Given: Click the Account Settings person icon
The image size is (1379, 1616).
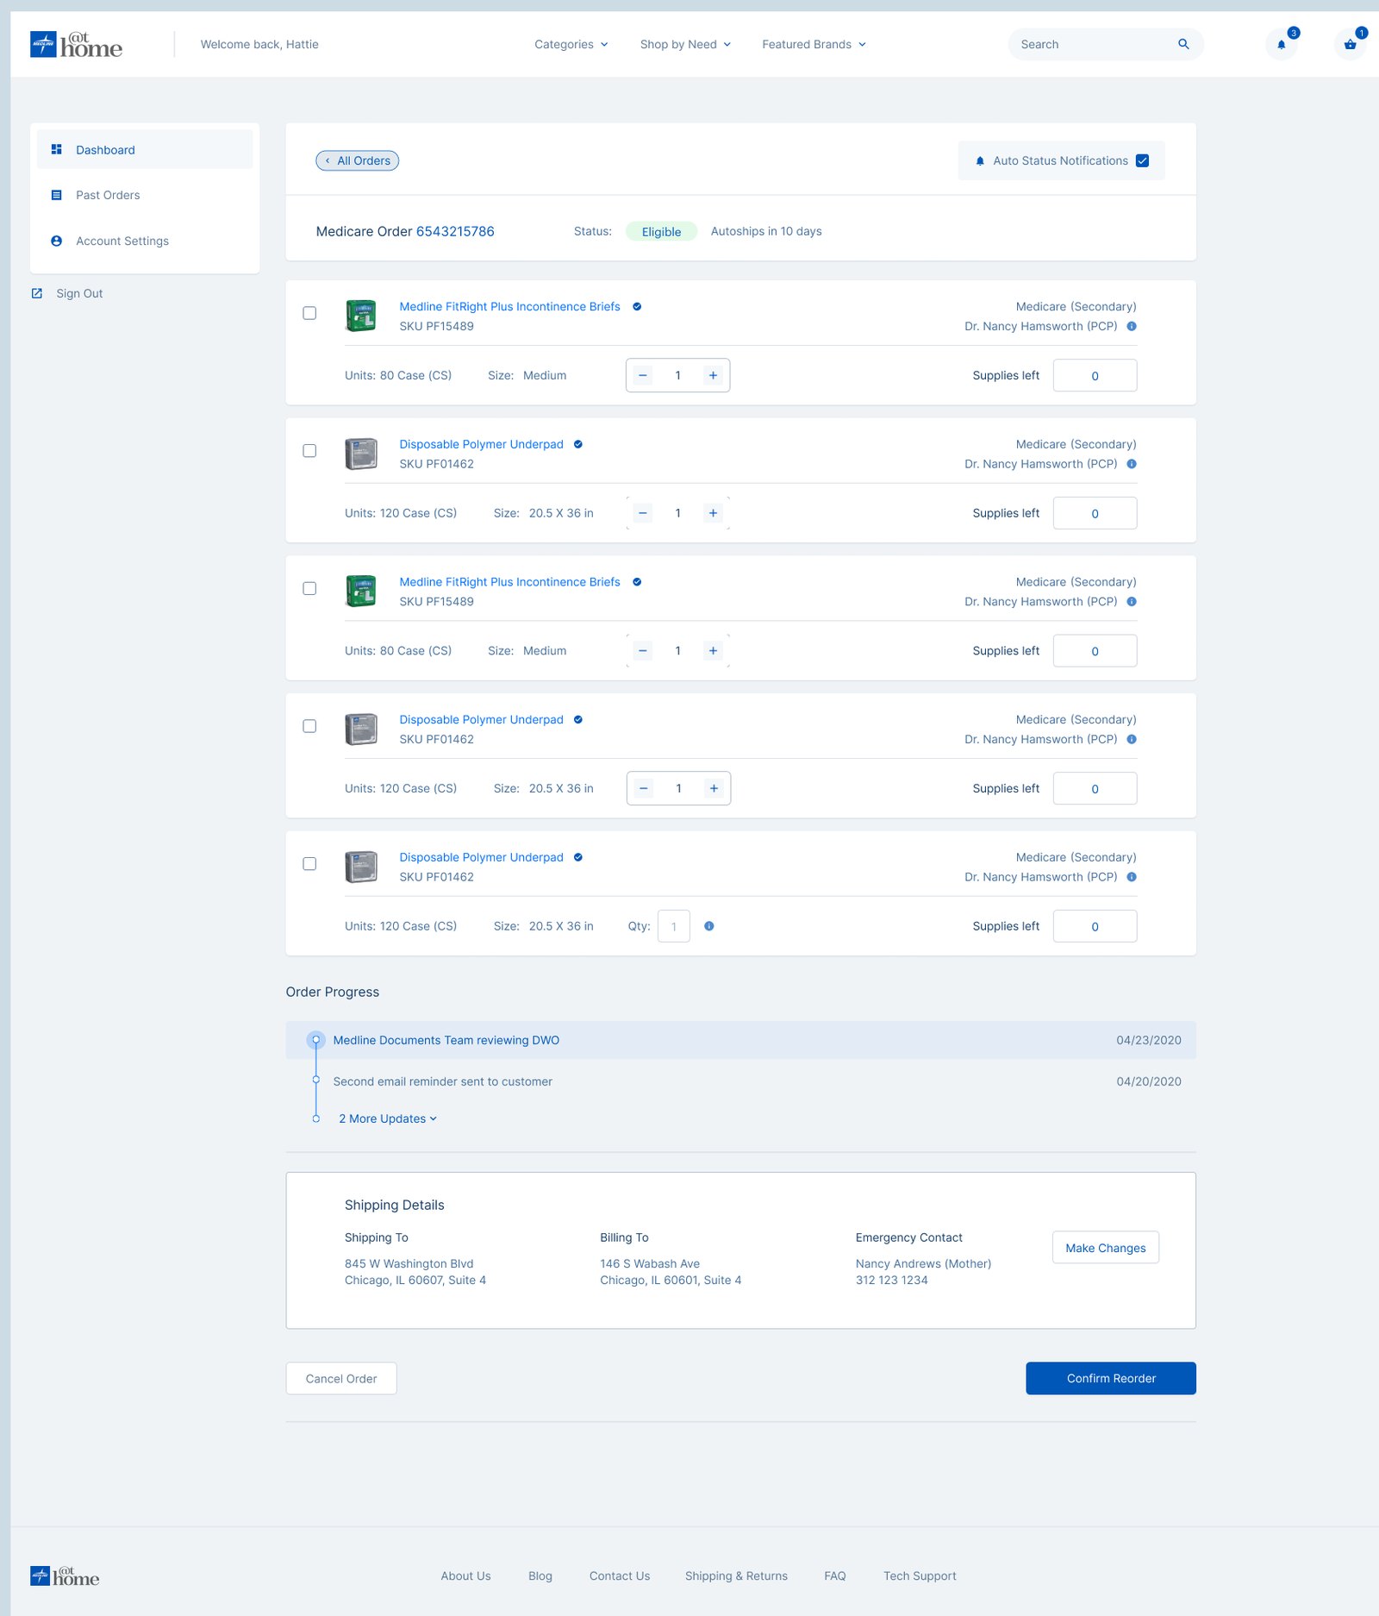Looking at the screenshot, I should click(x=56, y=241).
